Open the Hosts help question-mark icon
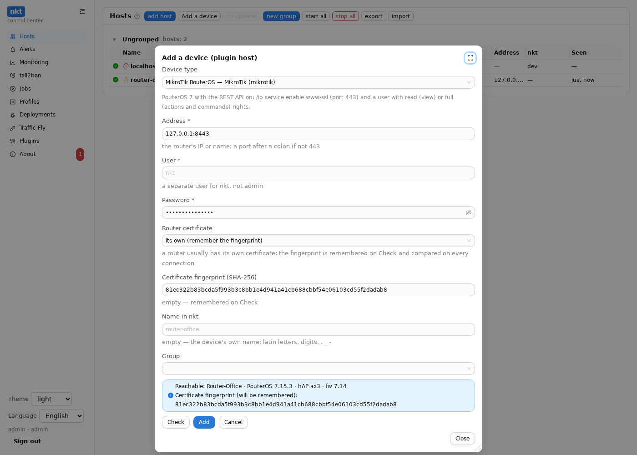This screenshot has width=637, height=455. (x=137, y=16)
